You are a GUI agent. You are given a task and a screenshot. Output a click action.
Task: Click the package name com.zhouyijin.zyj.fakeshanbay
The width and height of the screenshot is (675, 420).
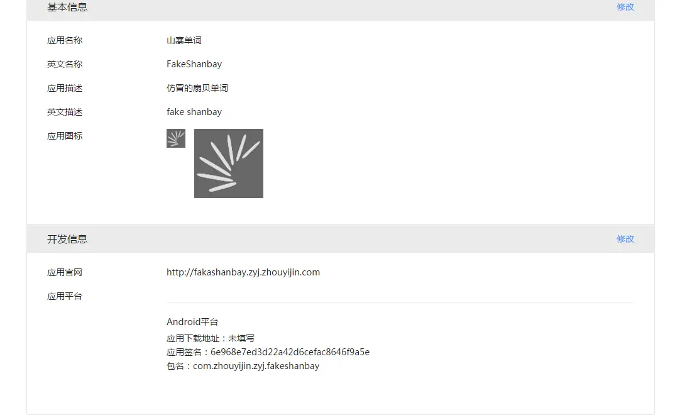coord(256,366)
